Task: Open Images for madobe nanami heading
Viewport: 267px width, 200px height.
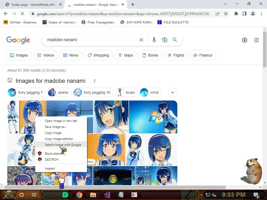Action: [50, 81]
